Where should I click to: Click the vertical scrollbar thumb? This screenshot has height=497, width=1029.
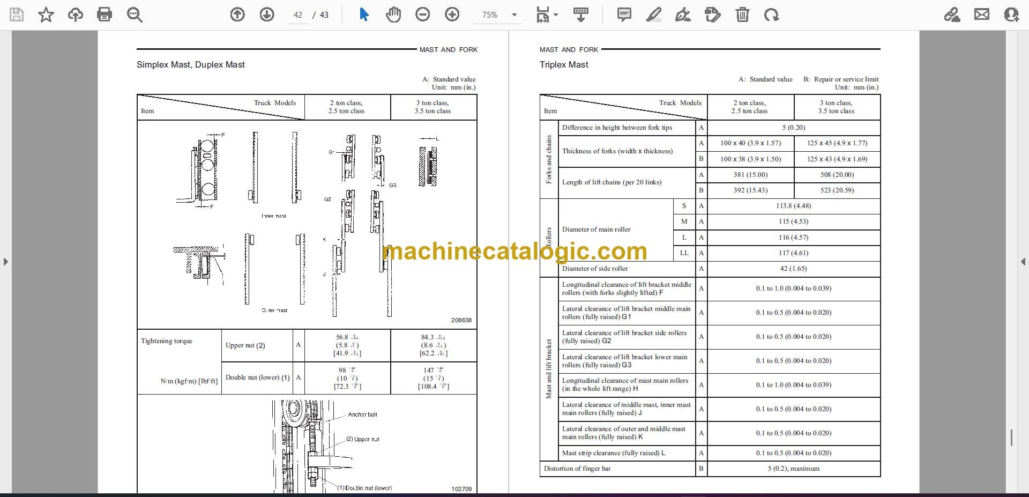point(1011,437)
